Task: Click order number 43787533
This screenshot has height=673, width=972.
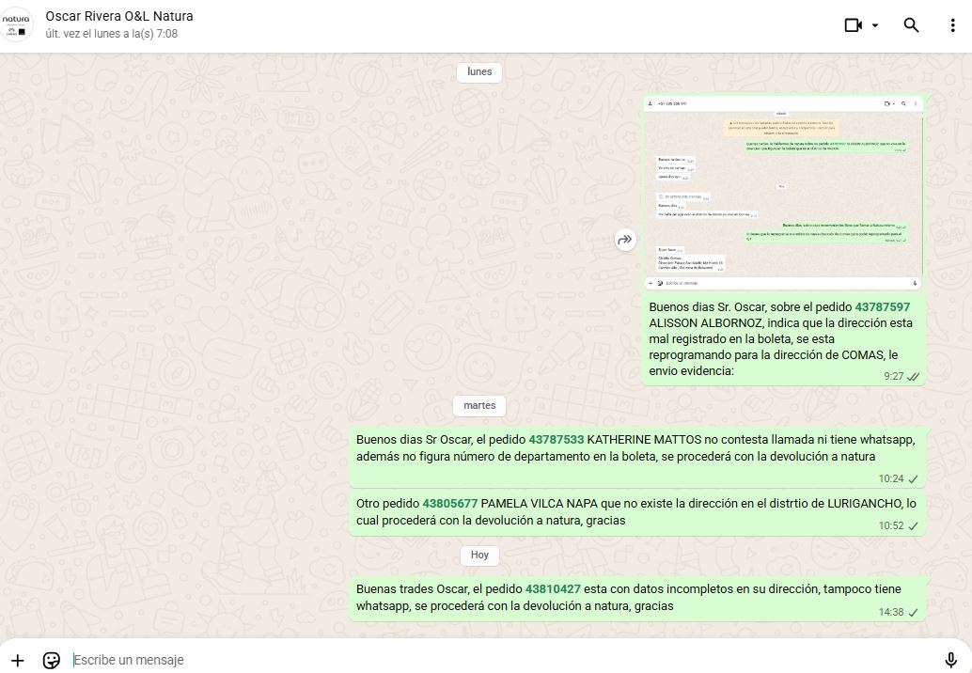Action: 556,439
